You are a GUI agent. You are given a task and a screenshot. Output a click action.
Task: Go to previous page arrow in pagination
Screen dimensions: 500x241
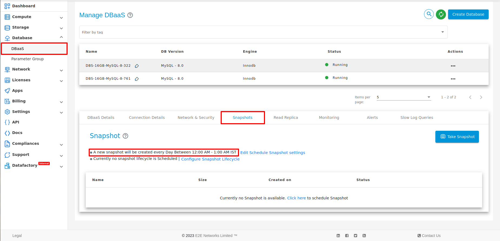click(x=470, y=97)
